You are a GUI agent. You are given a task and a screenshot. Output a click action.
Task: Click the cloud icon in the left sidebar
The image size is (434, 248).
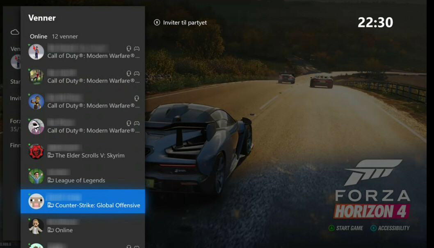tap(15, 32)
